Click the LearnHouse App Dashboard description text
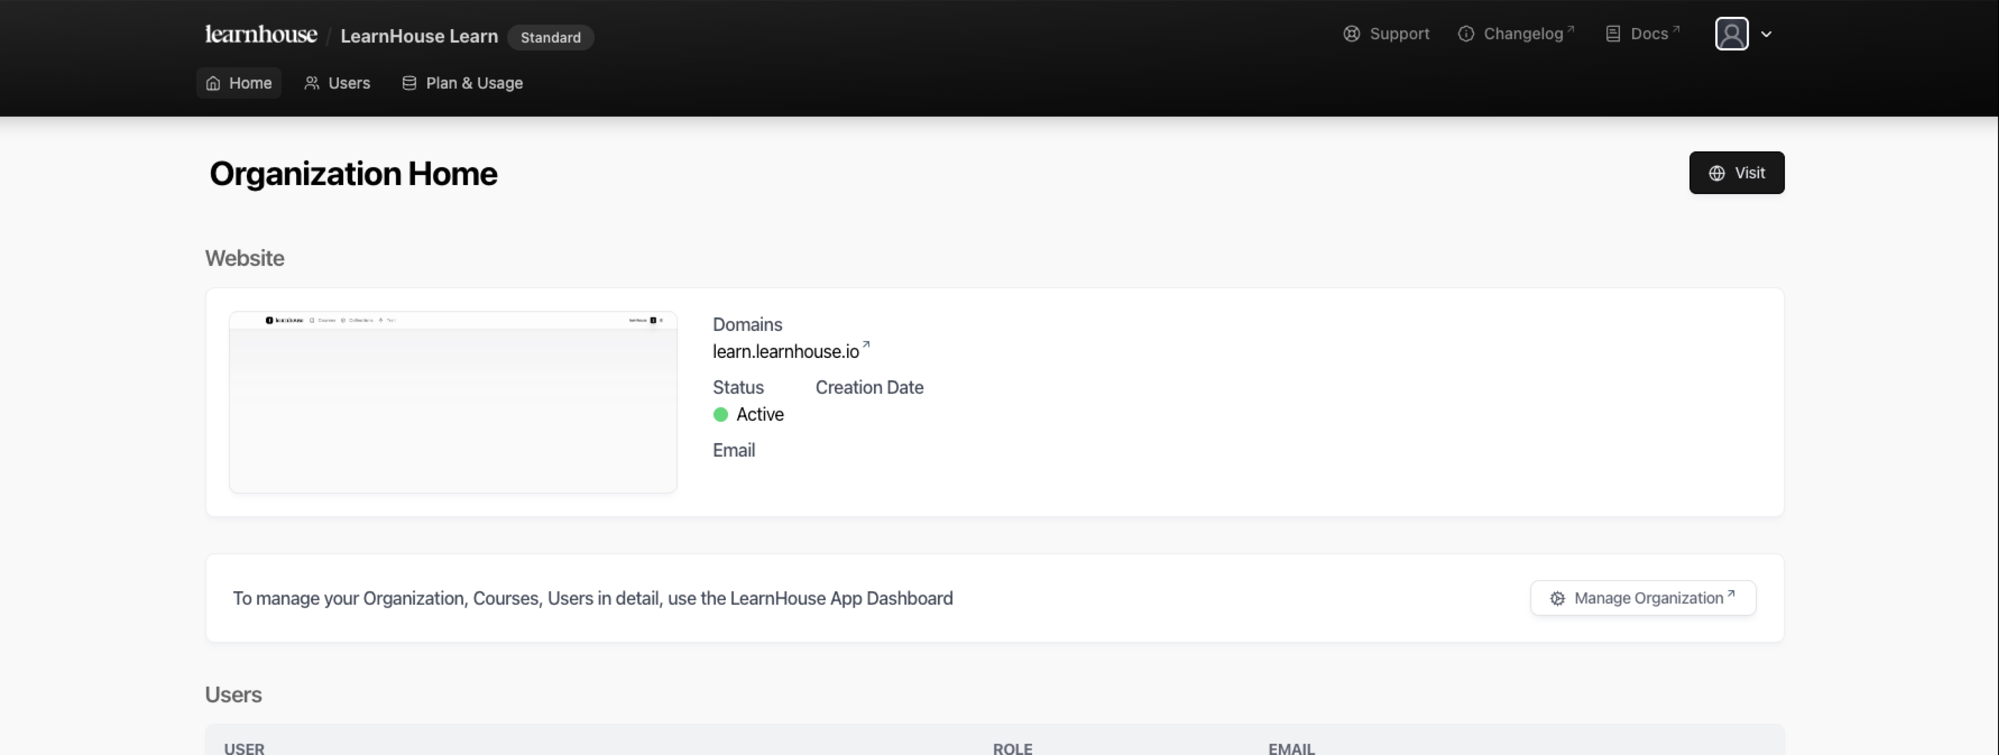1999x755 pixels. point(593,599)
